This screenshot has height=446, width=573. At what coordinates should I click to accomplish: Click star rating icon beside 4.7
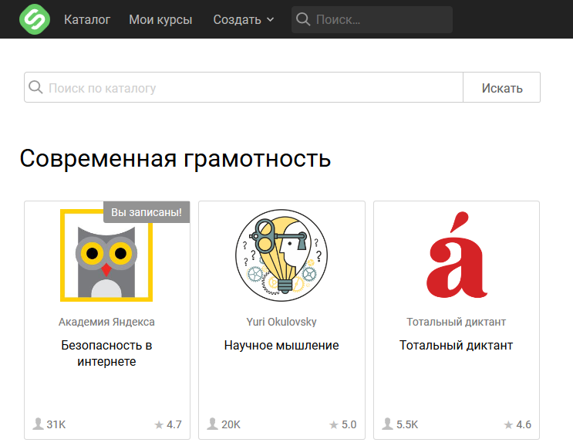click(159, 424)
